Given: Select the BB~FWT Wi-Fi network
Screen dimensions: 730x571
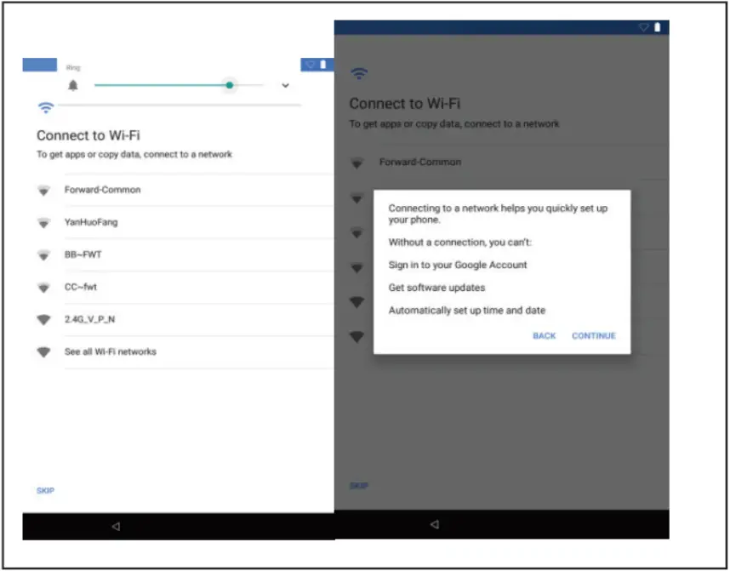Looking at the screenshot, I should pyautogui.click(x=185, y=254).
